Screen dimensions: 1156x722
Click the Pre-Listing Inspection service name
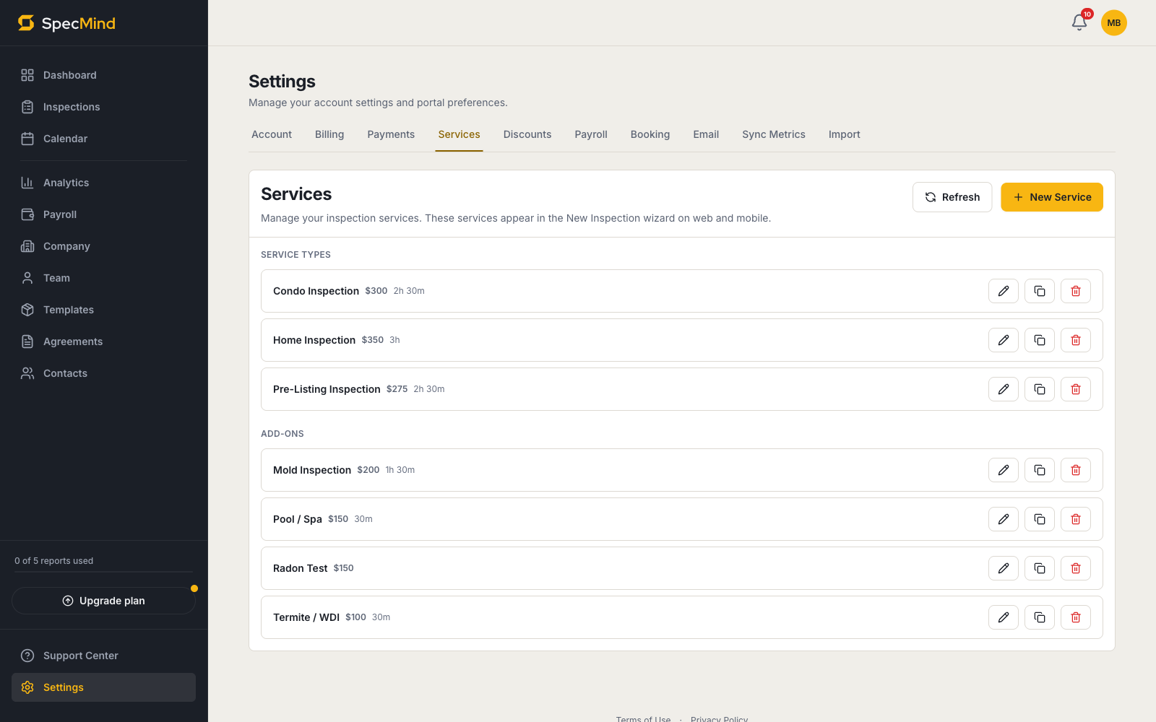(x=327, y=389)
